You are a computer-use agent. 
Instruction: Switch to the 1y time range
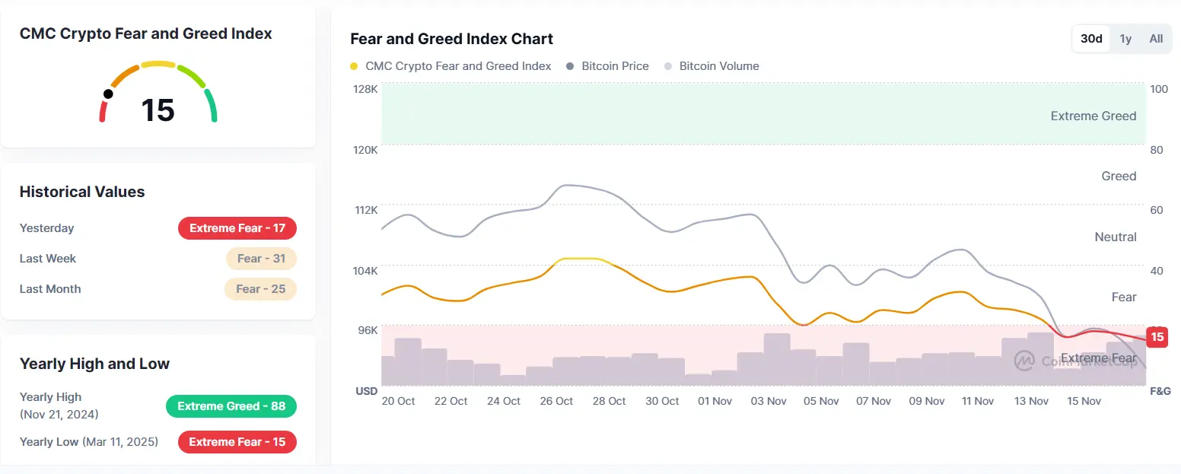click(x=1125, y=39)
